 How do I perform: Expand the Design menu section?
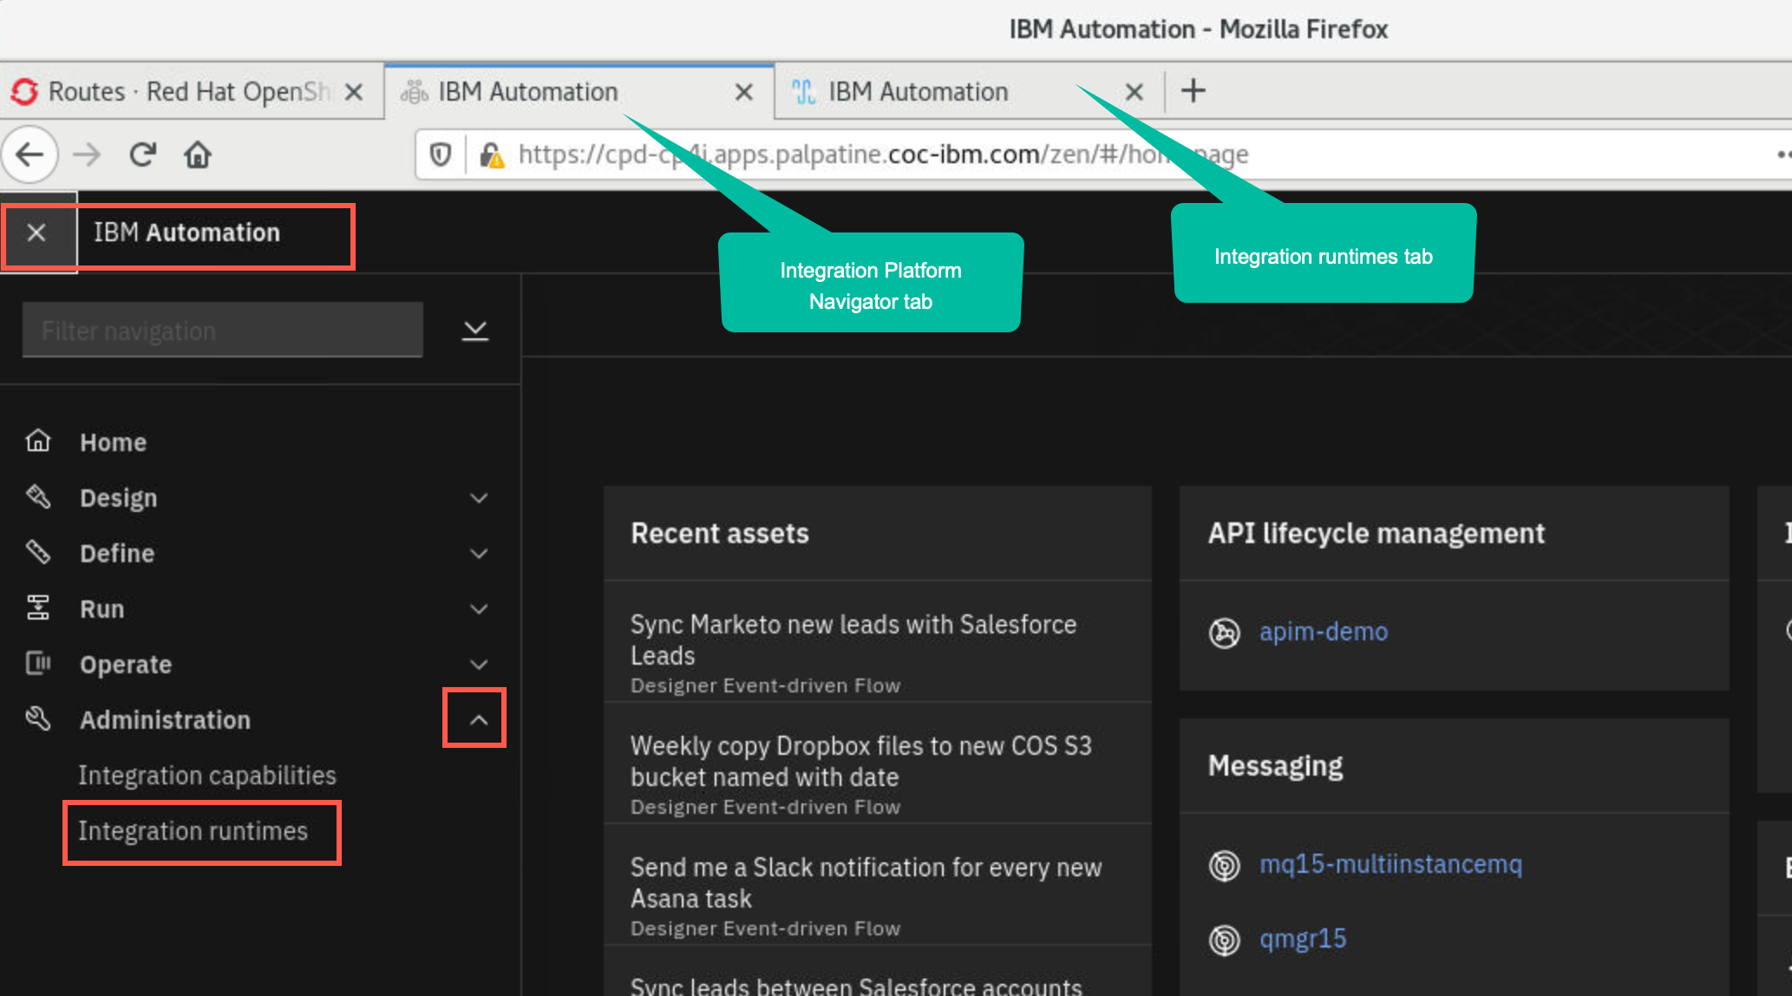tap(479, 498)
